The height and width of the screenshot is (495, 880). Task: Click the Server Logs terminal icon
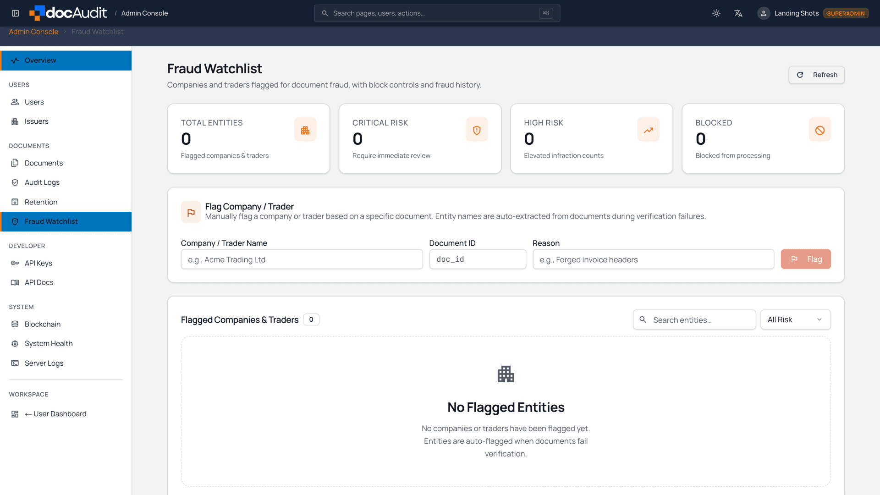pyautogui.click(x=15, y=363)
